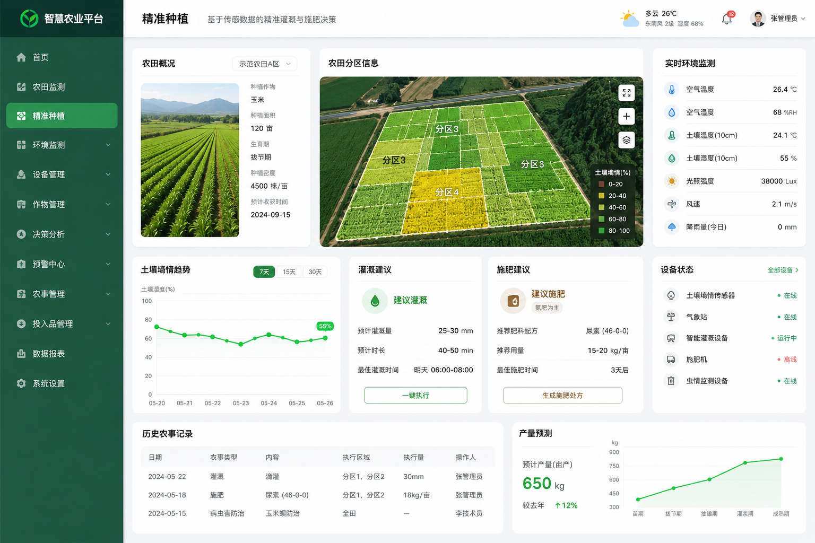Click the 空气温度 thermometer icon
Image resolution: width=815 pixels, height=543 pixels.
pyautogui.click(x=672, y=89)
